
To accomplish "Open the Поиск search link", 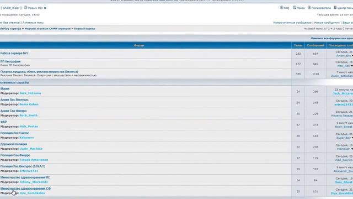I will pyautogui.click(x=301, y=8).
